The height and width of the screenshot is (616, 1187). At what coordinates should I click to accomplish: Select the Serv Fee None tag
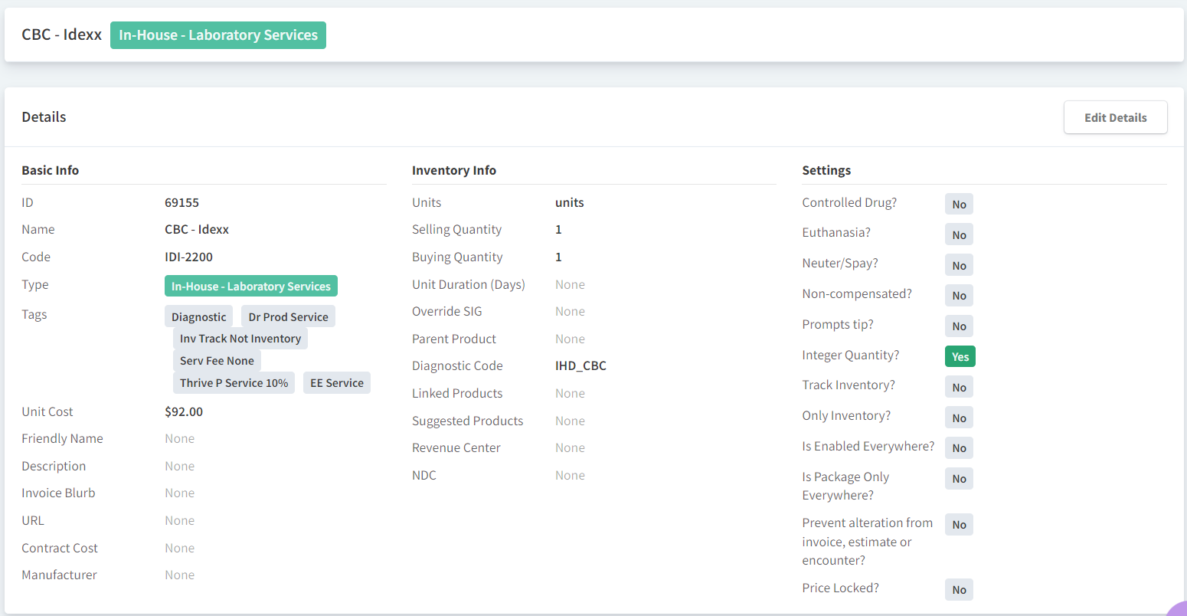click(x=217, y=360)
